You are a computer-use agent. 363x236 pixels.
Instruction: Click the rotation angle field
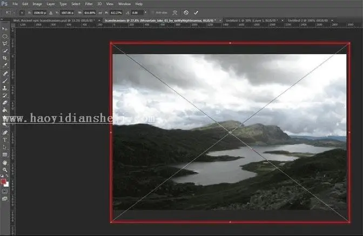(138, 13)
